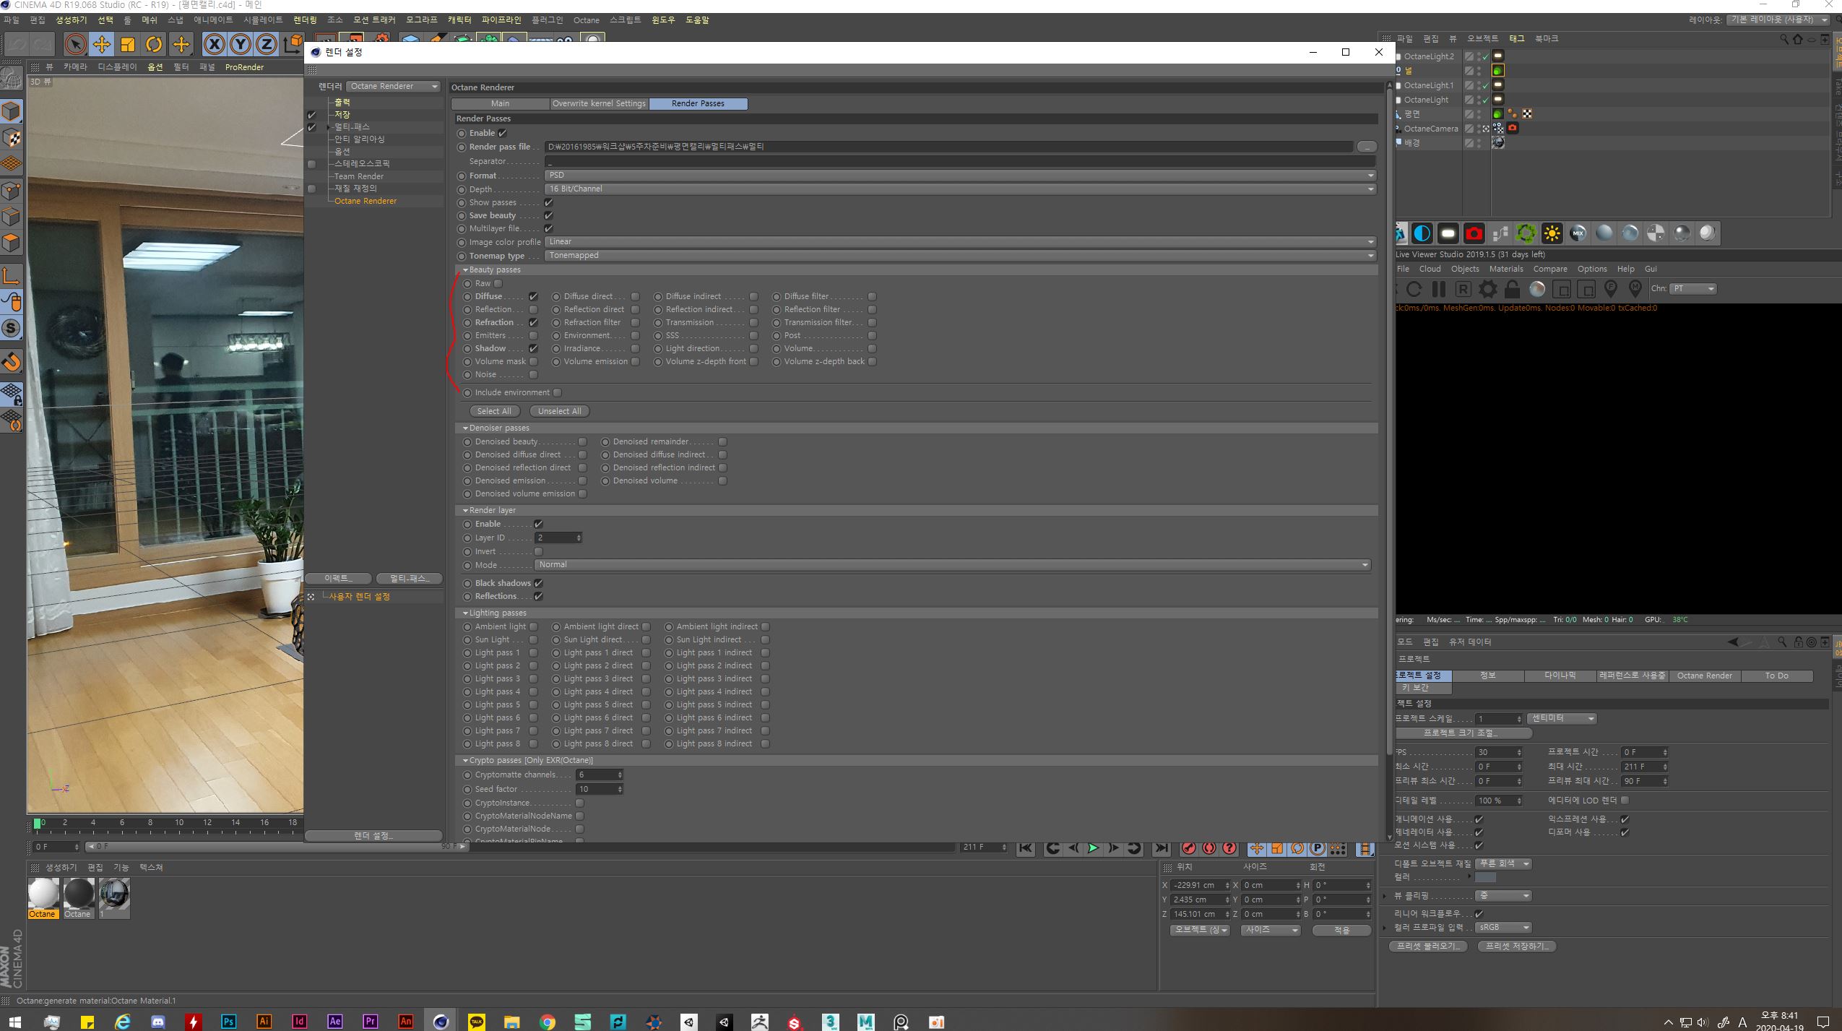Click the green Octane scatter icon
The width and height of the screenshot is (1842, 1031).
[x=1526, y=233]
